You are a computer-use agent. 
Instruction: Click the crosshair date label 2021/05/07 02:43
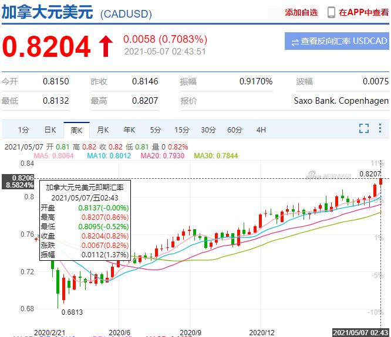[x=361, y=333]
